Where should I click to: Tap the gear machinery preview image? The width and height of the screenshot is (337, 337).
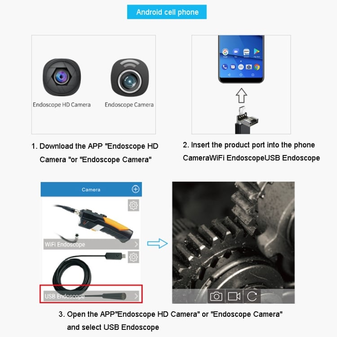tap(233, 235)
